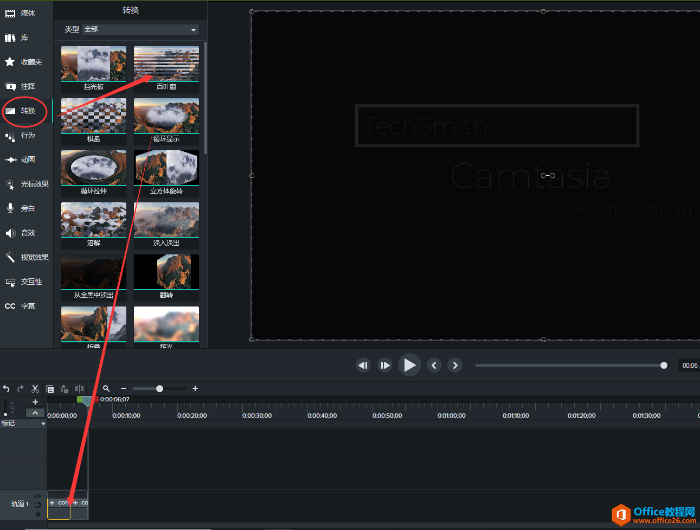Click the next frame playback button

(384, 365)
